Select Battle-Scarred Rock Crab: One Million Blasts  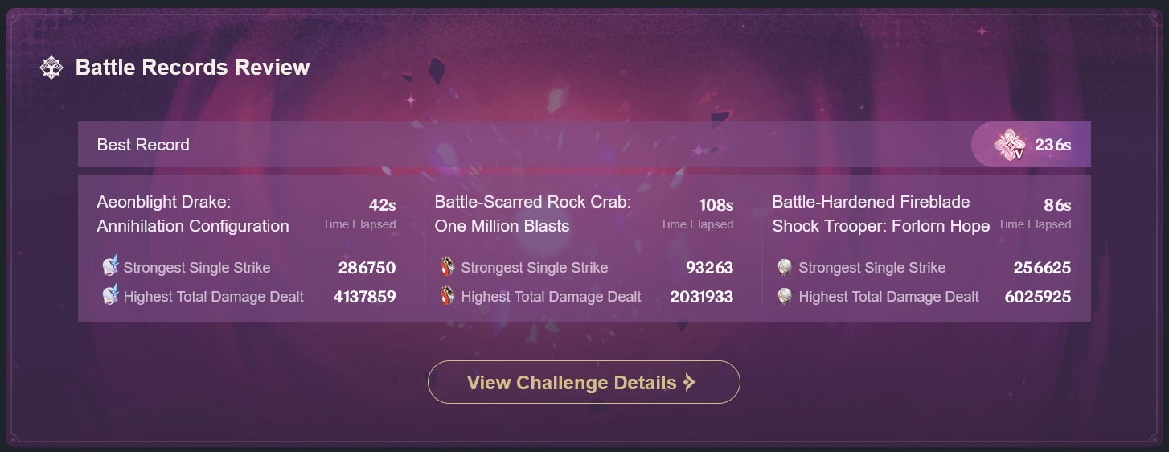click(x=533, y=214)
